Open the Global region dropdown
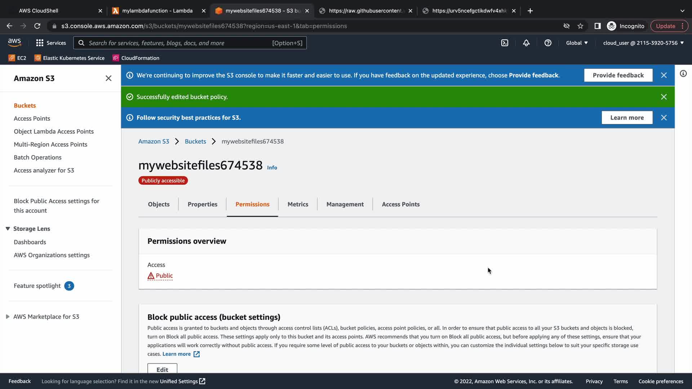This screenshot has height=389, width=692. (577, 43)
